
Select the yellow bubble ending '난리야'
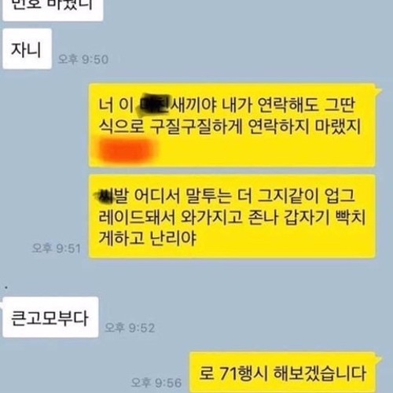tap(232, 216)
